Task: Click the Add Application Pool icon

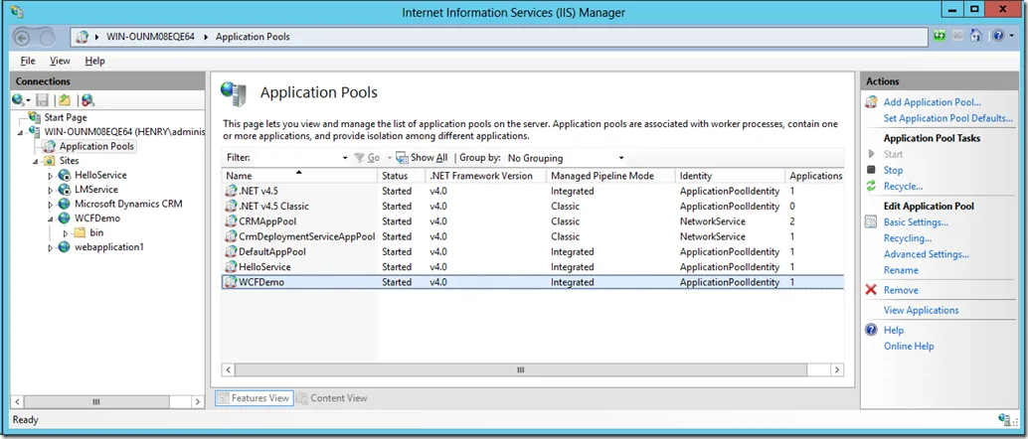Action: point(872,102)
